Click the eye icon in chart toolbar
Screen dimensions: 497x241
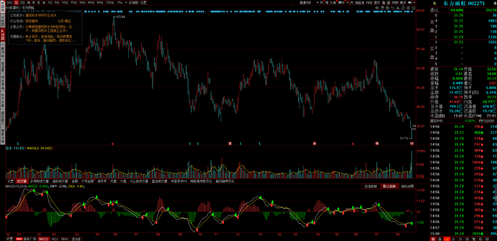(x=377, y=8)
